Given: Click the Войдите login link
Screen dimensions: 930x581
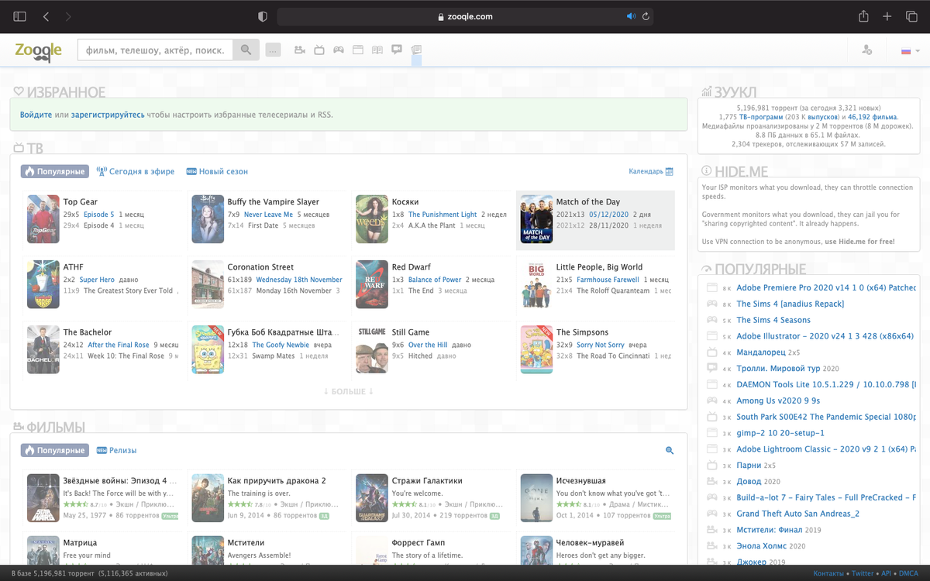Looking at the screenshot, I should point(36,115).
